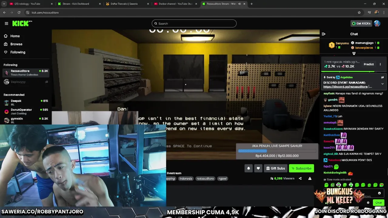Click the address bar kick.com/rezaauditore
The width and height of the screenshot is (388, 218).
(x=45, y=12)
